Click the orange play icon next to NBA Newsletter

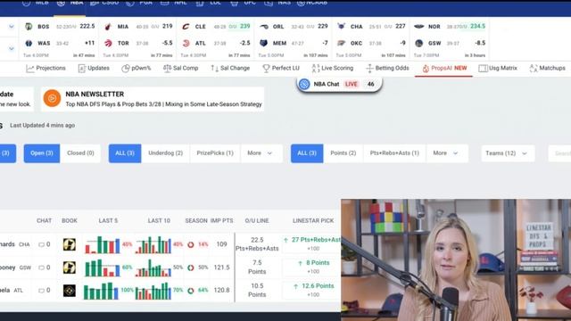click(x=52, y=98)
